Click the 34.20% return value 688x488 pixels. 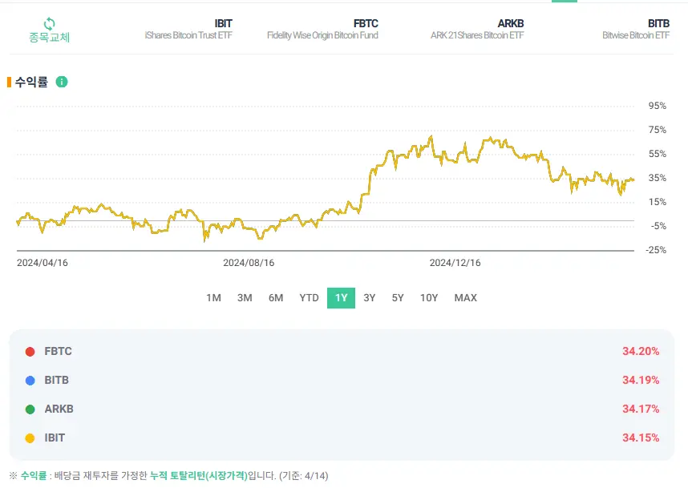point(641,351)
